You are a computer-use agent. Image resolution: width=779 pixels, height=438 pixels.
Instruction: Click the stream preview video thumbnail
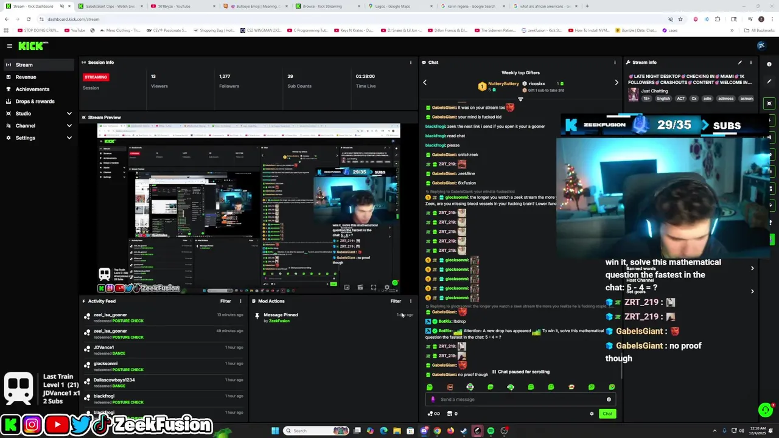pyautogui.click(x=249, y=208)
